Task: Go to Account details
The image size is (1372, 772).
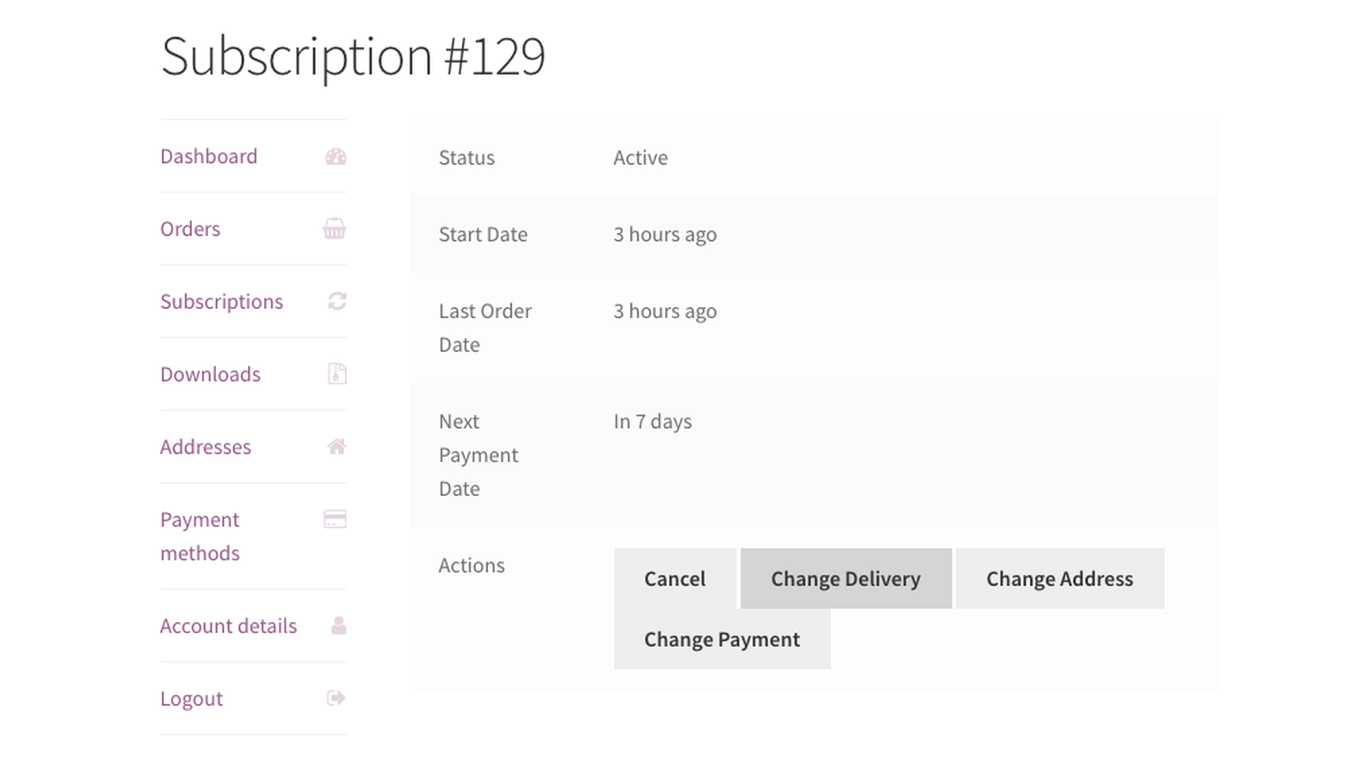Action: (228, 626)
